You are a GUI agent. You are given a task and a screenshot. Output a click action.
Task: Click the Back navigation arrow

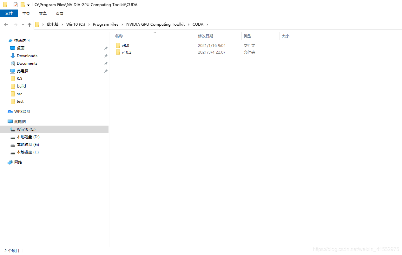click(6, 24)
